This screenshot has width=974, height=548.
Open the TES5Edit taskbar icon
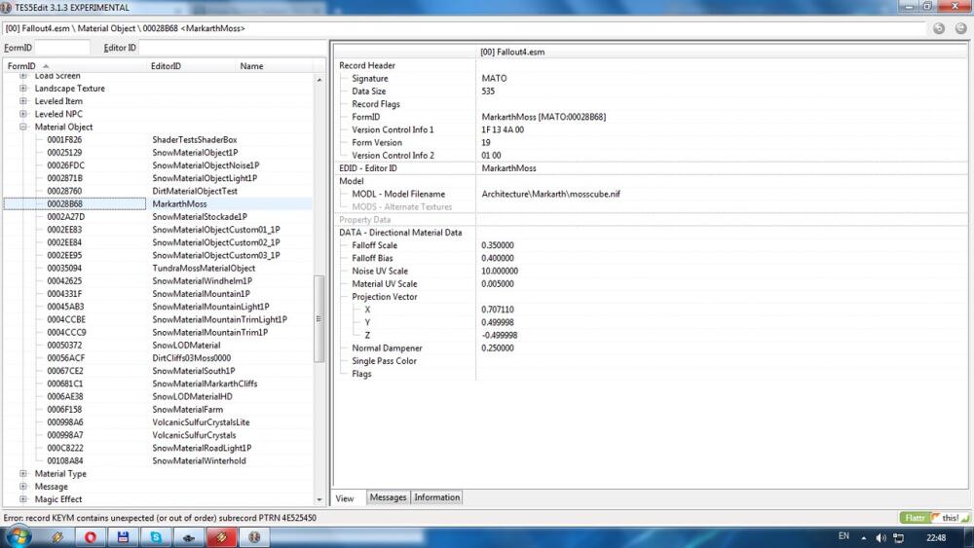[x=254, y=537]
